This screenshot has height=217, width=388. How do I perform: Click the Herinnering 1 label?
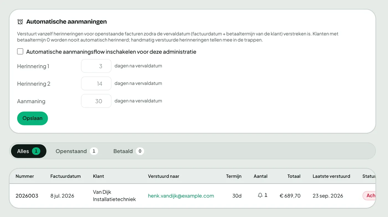[33, 66]
